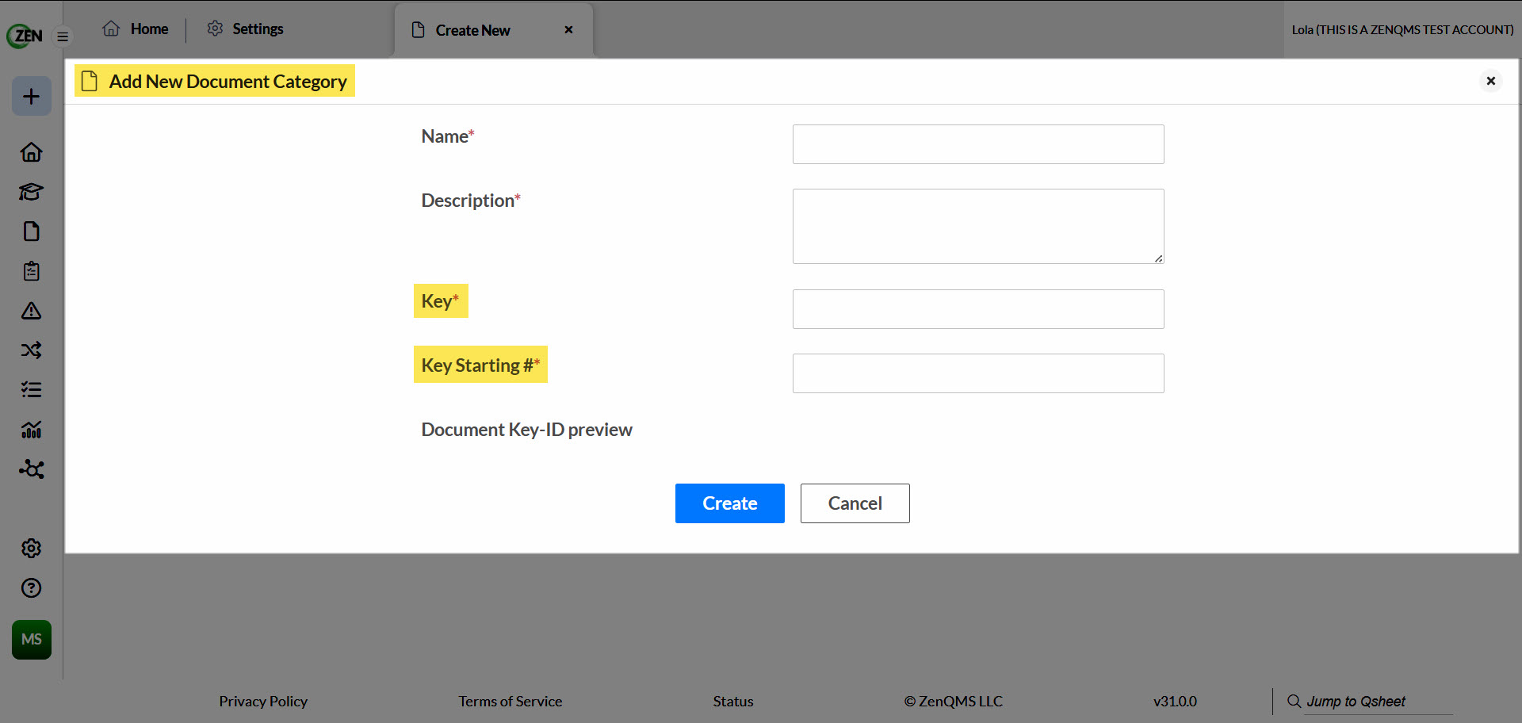The height and width of the screenshot is (723, 1522).
Task: Open the clipboard checklist sidebar icon
Action: (32, 270)
